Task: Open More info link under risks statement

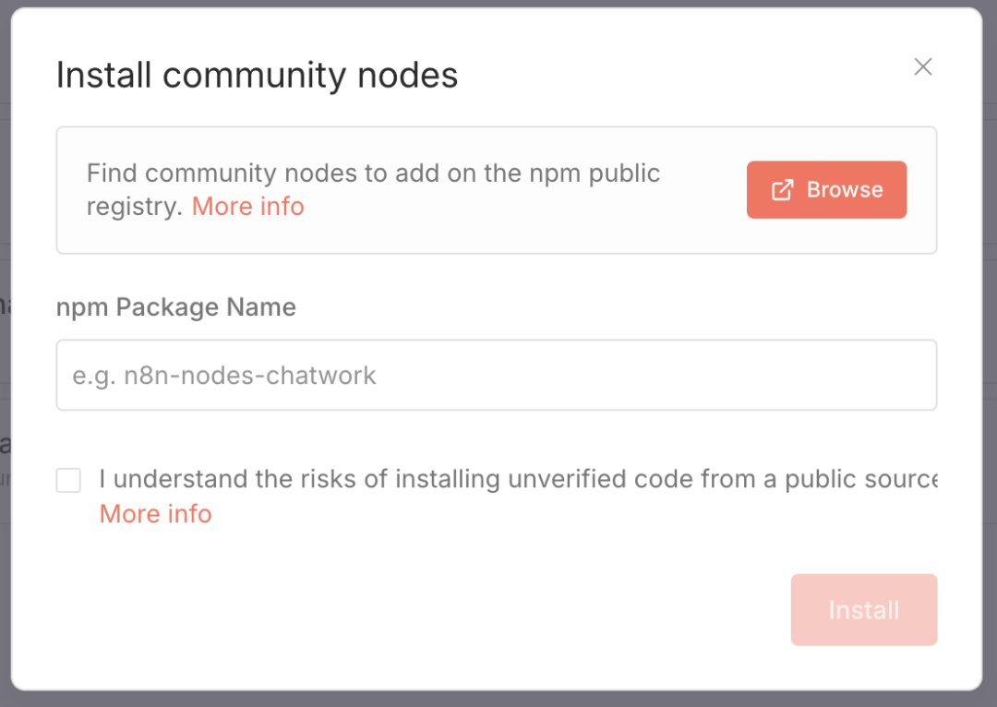Action: (155, 514)
